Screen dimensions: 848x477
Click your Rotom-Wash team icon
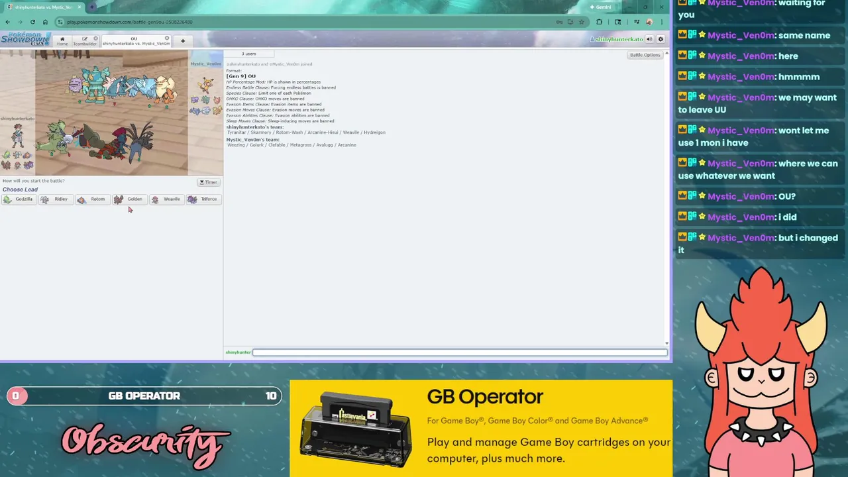[27, 155]
